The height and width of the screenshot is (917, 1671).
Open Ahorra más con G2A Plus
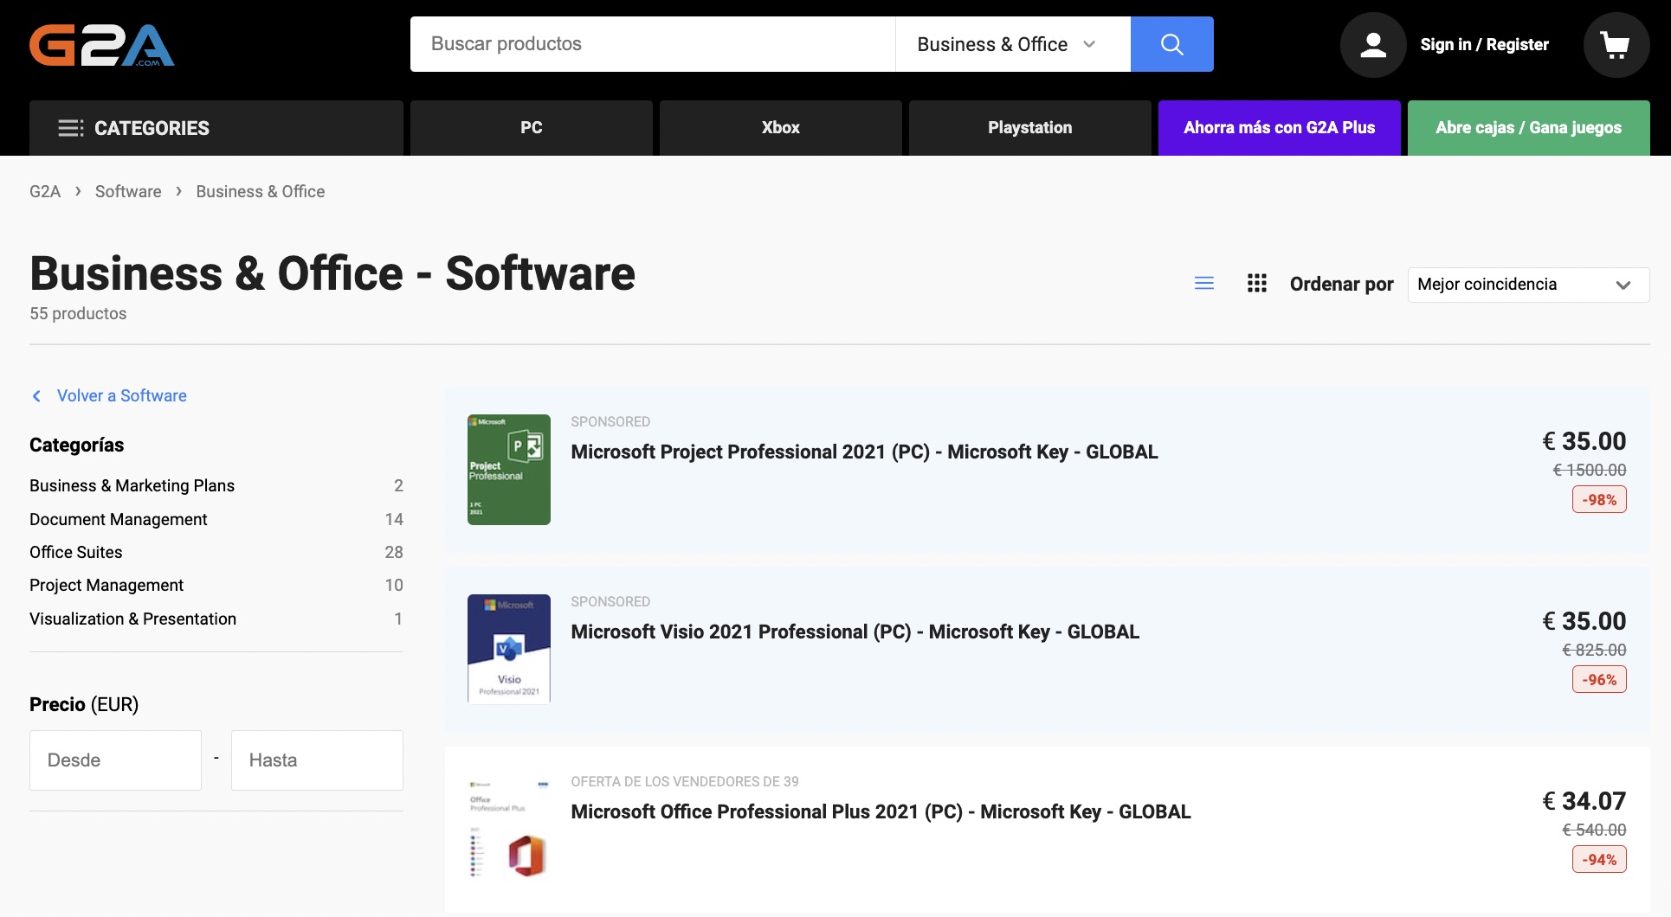click(x=1280, y=128)
